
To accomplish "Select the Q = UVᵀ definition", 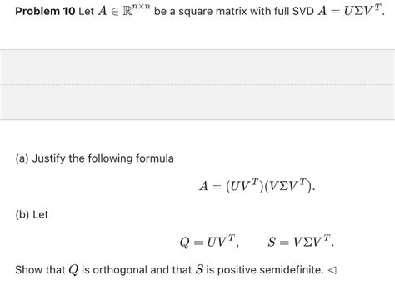I will (x=209, y=242).
